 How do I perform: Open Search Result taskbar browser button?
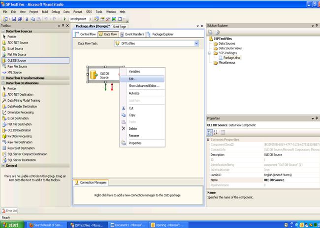coord(46,225)
